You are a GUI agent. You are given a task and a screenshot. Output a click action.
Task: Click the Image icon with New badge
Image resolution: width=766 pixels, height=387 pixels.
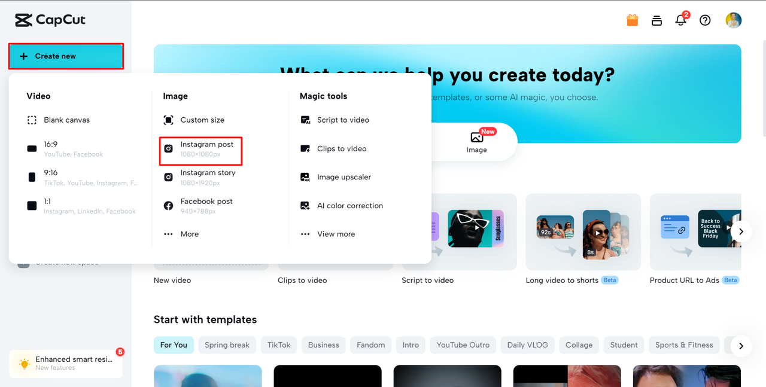point(477,137)
